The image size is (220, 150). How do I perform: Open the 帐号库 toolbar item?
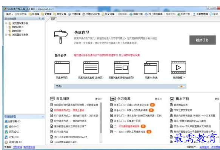click(34, 14)
